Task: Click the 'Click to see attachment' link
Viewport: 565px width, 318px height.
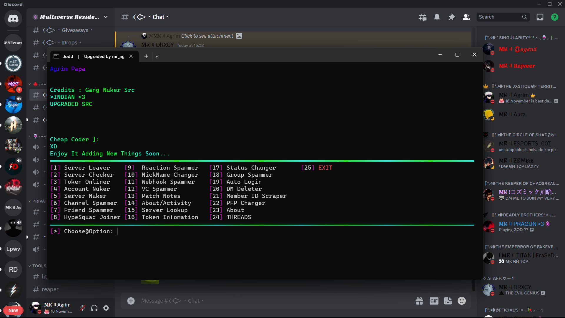Action: pyautogui.click(x=207, y=36)
